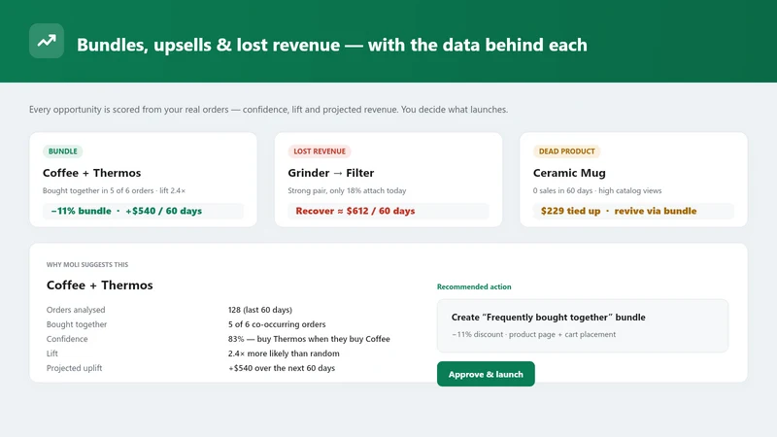Click the $229 tied up revive text

[619, 211]
